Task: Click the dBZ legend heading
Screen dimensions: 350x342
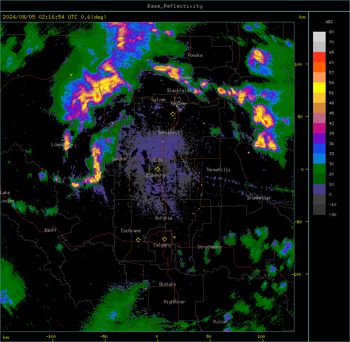Action: click(x=329, y=22)
